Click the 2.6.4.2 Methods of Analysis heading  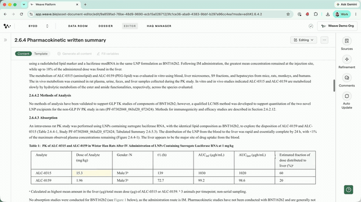point(50,95)
